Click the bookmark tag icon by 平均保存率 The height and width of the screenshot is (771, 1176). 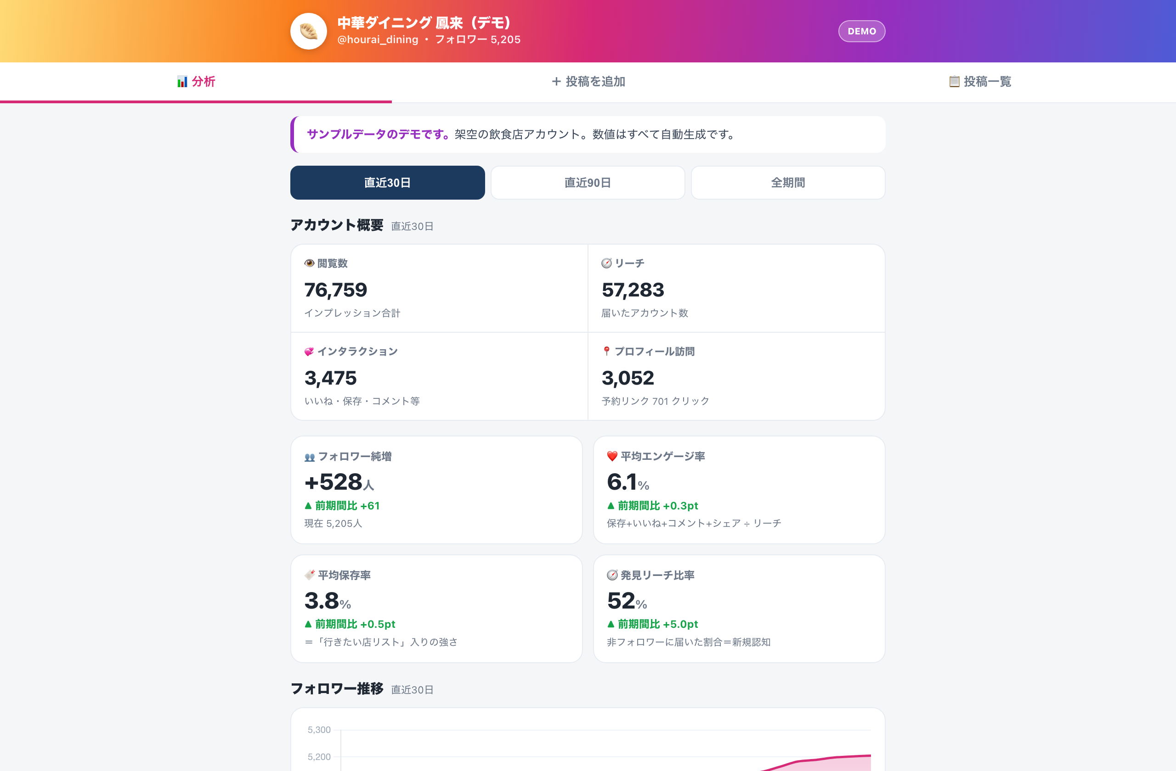(x=310, y=575)
